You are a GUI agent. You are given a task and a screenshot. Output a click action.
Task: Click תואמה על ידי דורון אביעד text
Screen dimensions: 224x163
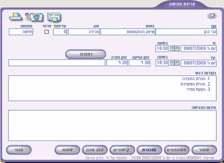106,158
